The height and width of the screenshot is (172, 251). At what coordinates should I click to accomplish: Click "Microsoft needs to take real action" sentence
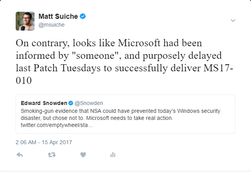(130, 118)
